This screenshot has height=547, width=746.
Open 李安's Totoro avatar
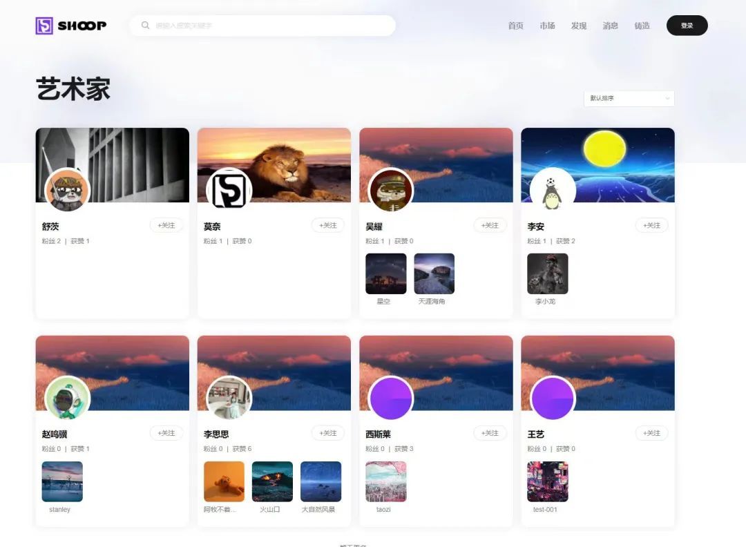coord(553,190)
